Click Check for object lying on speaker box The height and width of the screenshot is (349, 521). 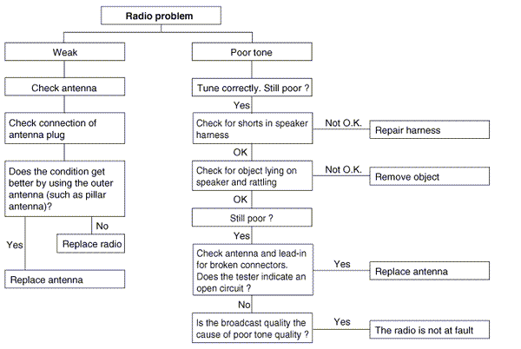(251, 176)
